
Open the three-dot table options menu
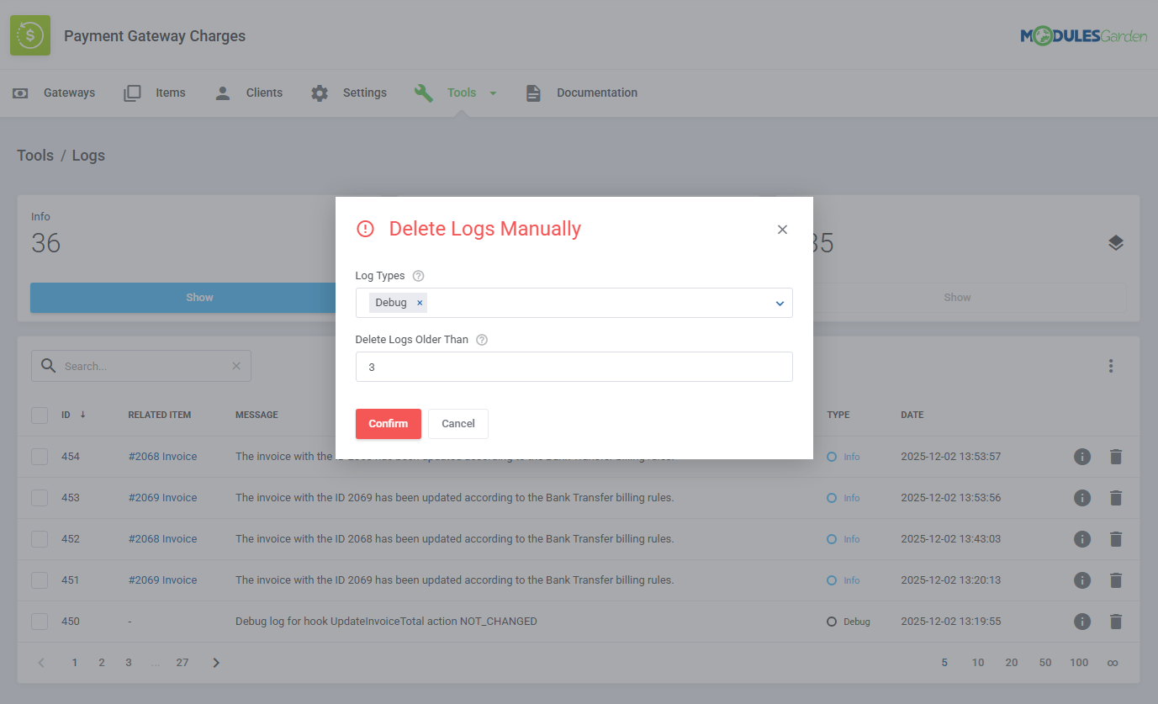(x=1111, y=366)
